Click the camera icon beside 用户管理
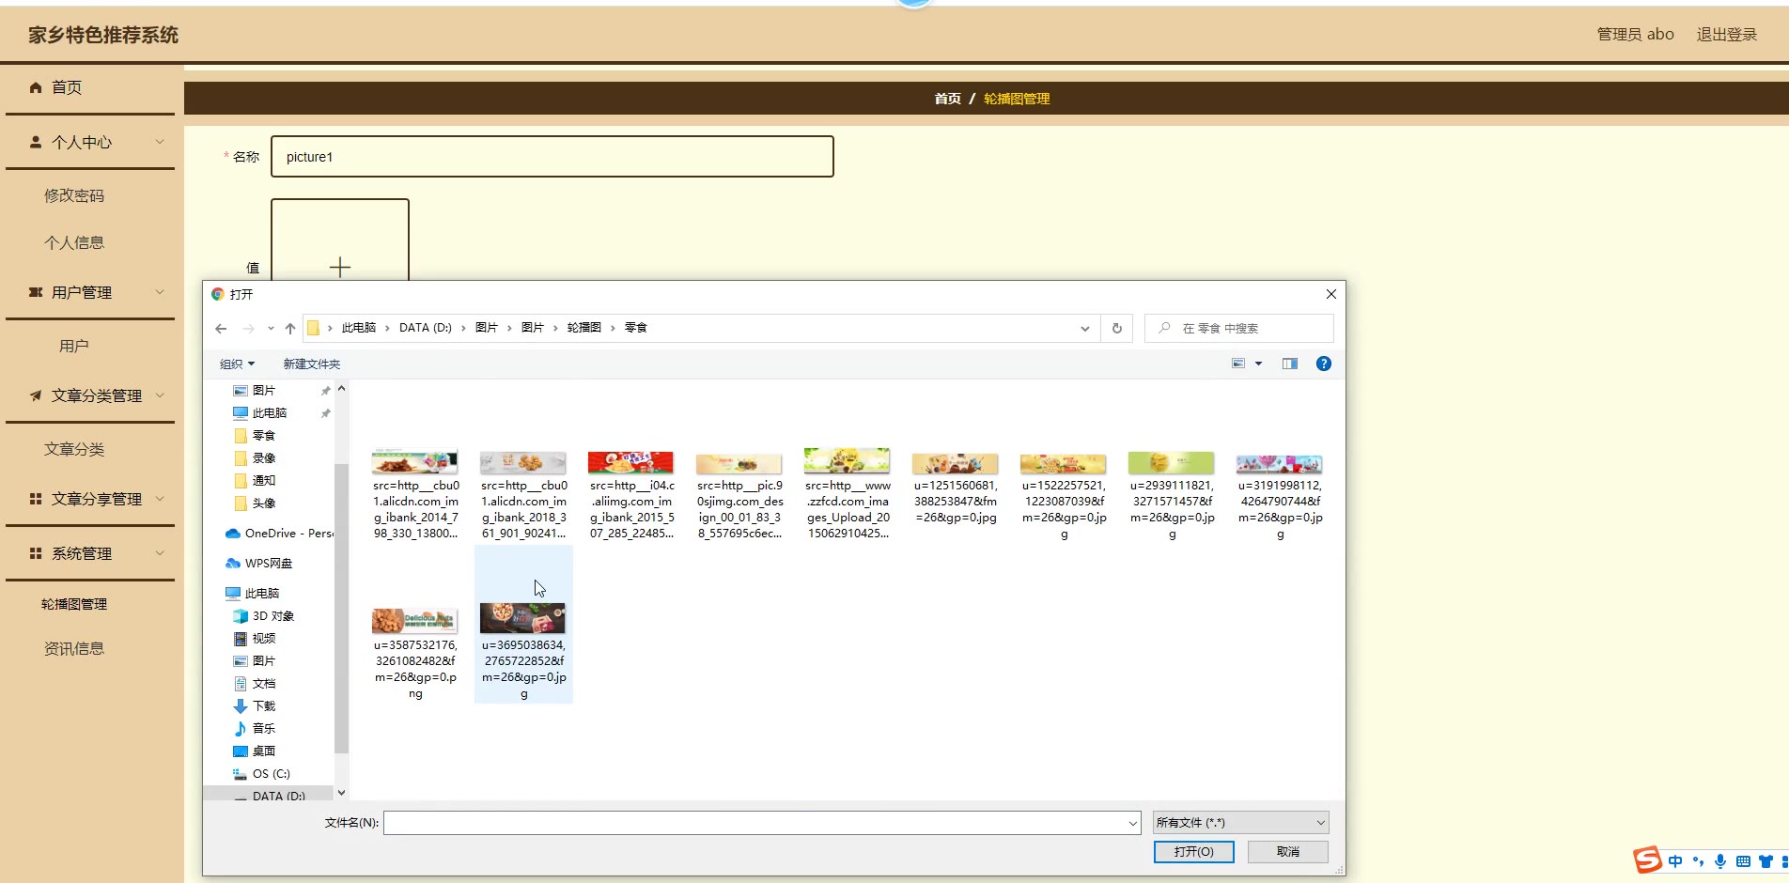The height and width of the screenshot is (883, 1789). (36, 292)
